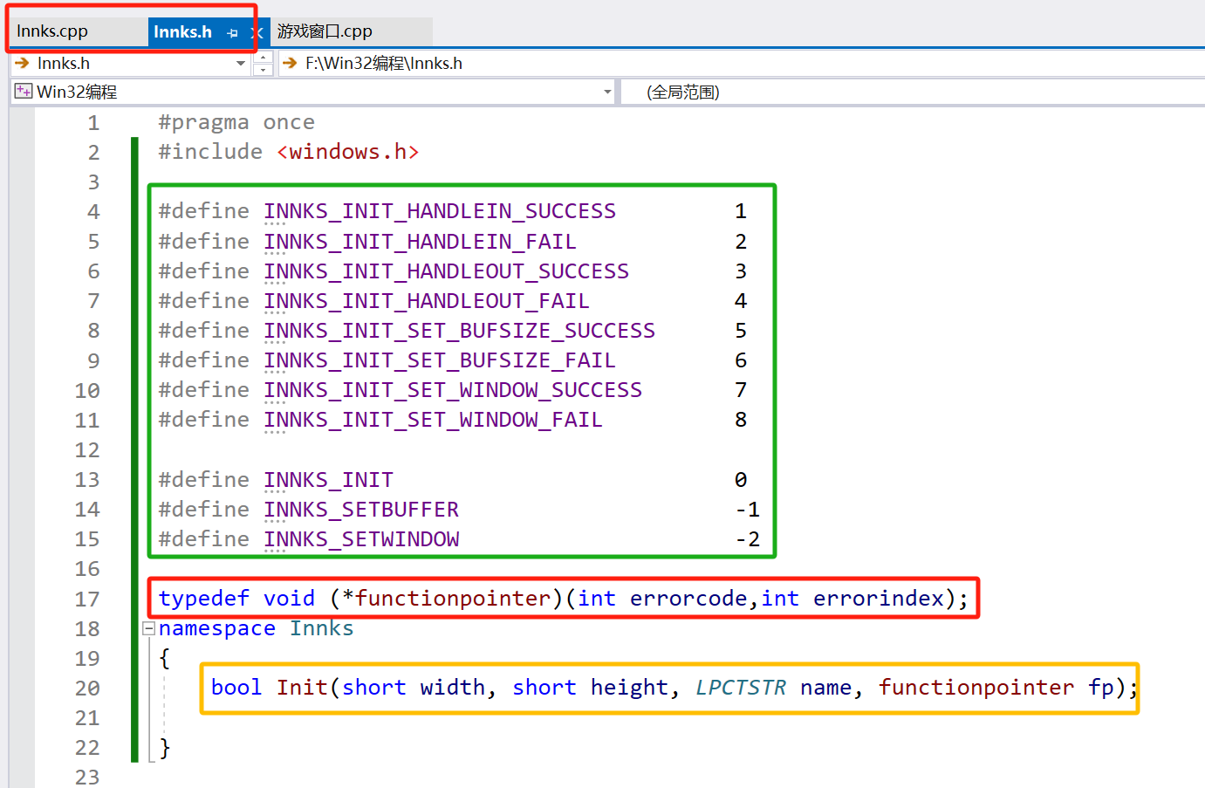This screenshot has width=1205, height=788.
Task: Click the up arrow of the file stepper
Action: 263,58
